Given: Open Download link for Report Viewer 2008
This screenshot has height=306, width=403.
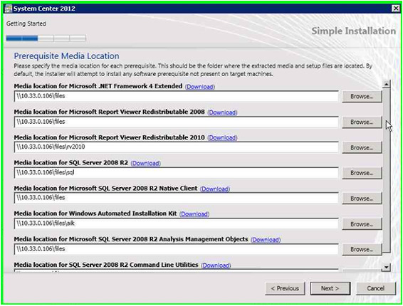Looking at the screenshot, I should click(222, 112).
